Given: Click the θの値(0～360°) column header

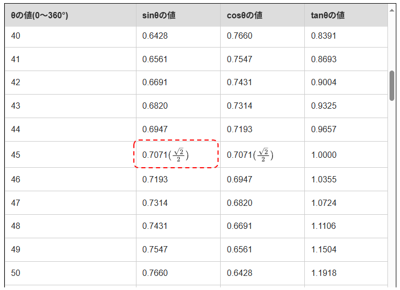Looking at the screenshot, I should pos(40,15).
